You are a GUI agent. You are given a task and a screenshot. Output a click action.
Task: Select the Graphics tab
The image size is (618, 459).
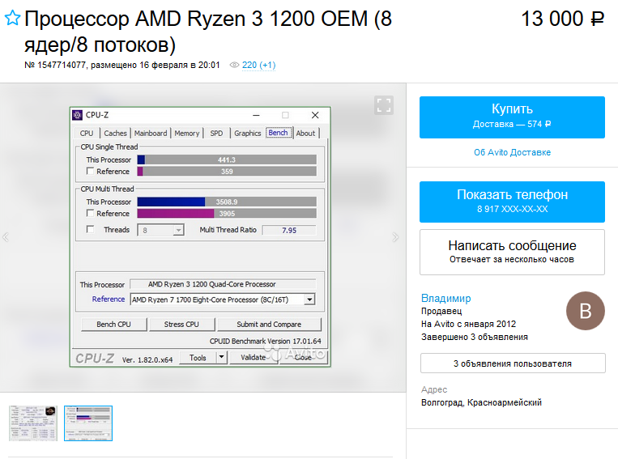[x=248, y=134]
